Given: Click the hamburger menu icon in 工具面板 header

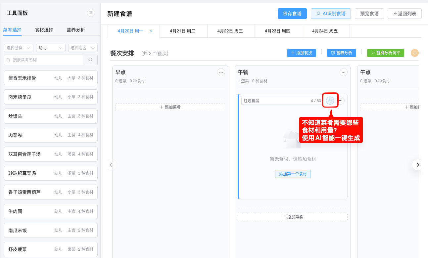Looking at the screenshot, I should click(x=91, y=13).
